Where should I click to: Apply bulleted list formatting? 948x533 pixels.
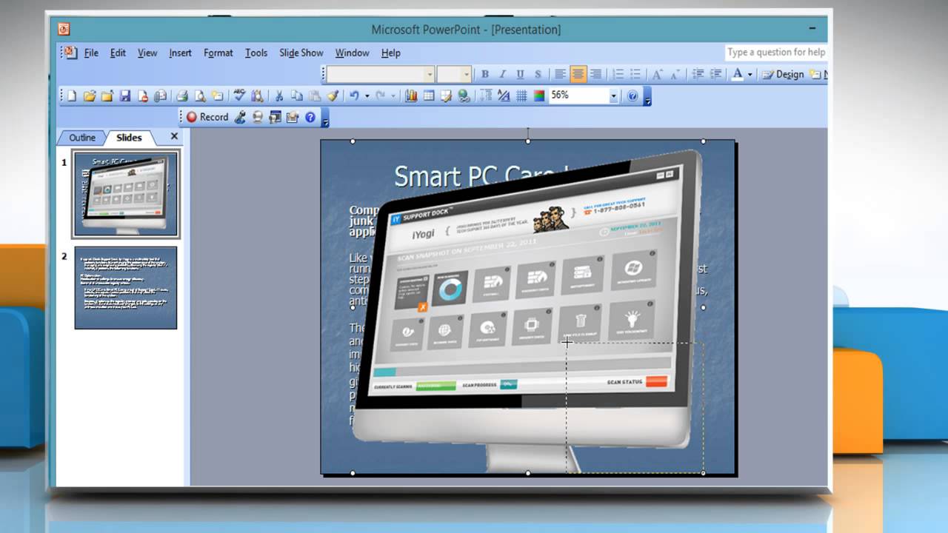point(635,74)
